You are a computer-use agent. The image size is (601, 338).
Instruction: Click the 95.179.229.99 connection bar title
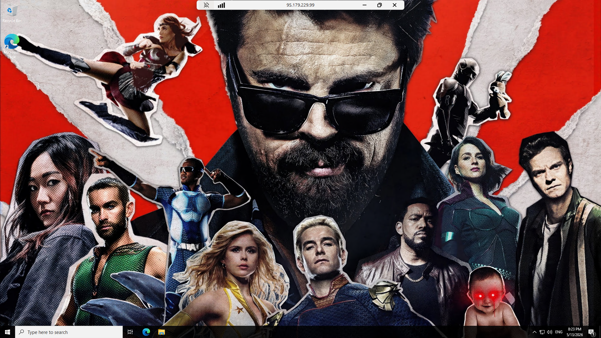tap(300, 5)
